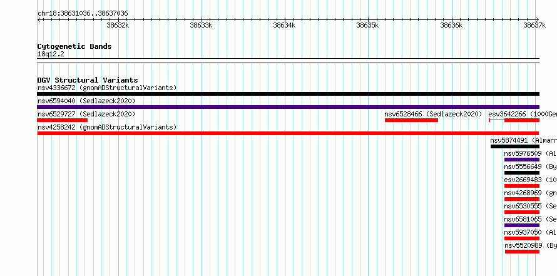Screen dimensions: 557x276
Task: Select the black bar under nsv5874491
Action: click(x=515, y=146)
